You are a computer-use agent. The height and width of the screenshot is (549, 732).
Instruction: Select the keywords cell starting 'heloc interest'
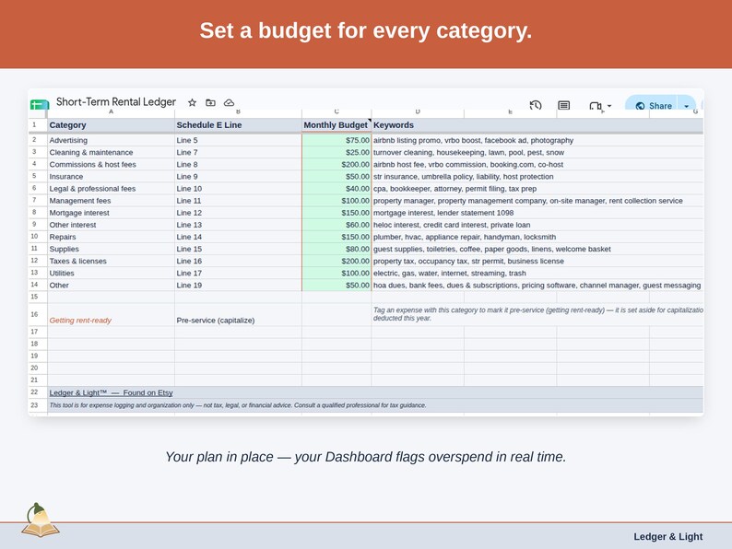point(537,225)
